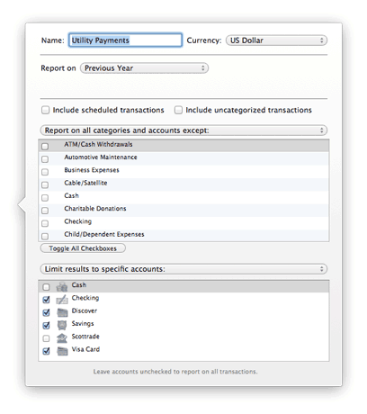
Task: Open the Report on all categories dropdown
Action: point(183,130)
